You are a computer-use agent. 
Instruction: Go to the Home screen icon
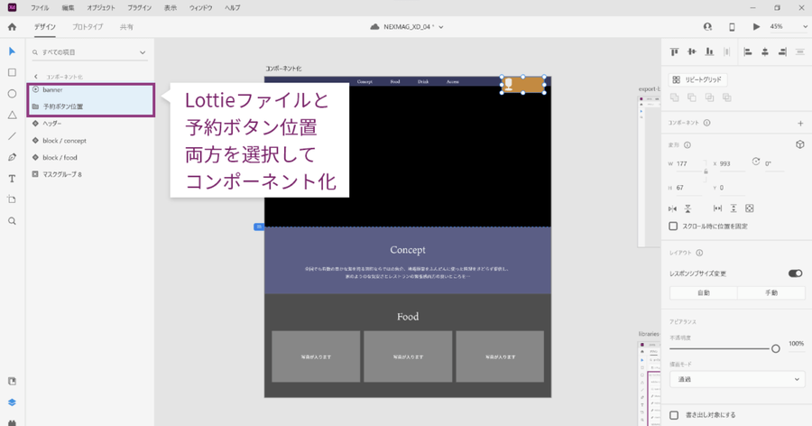pyautogui.click(x=12, y=27)
